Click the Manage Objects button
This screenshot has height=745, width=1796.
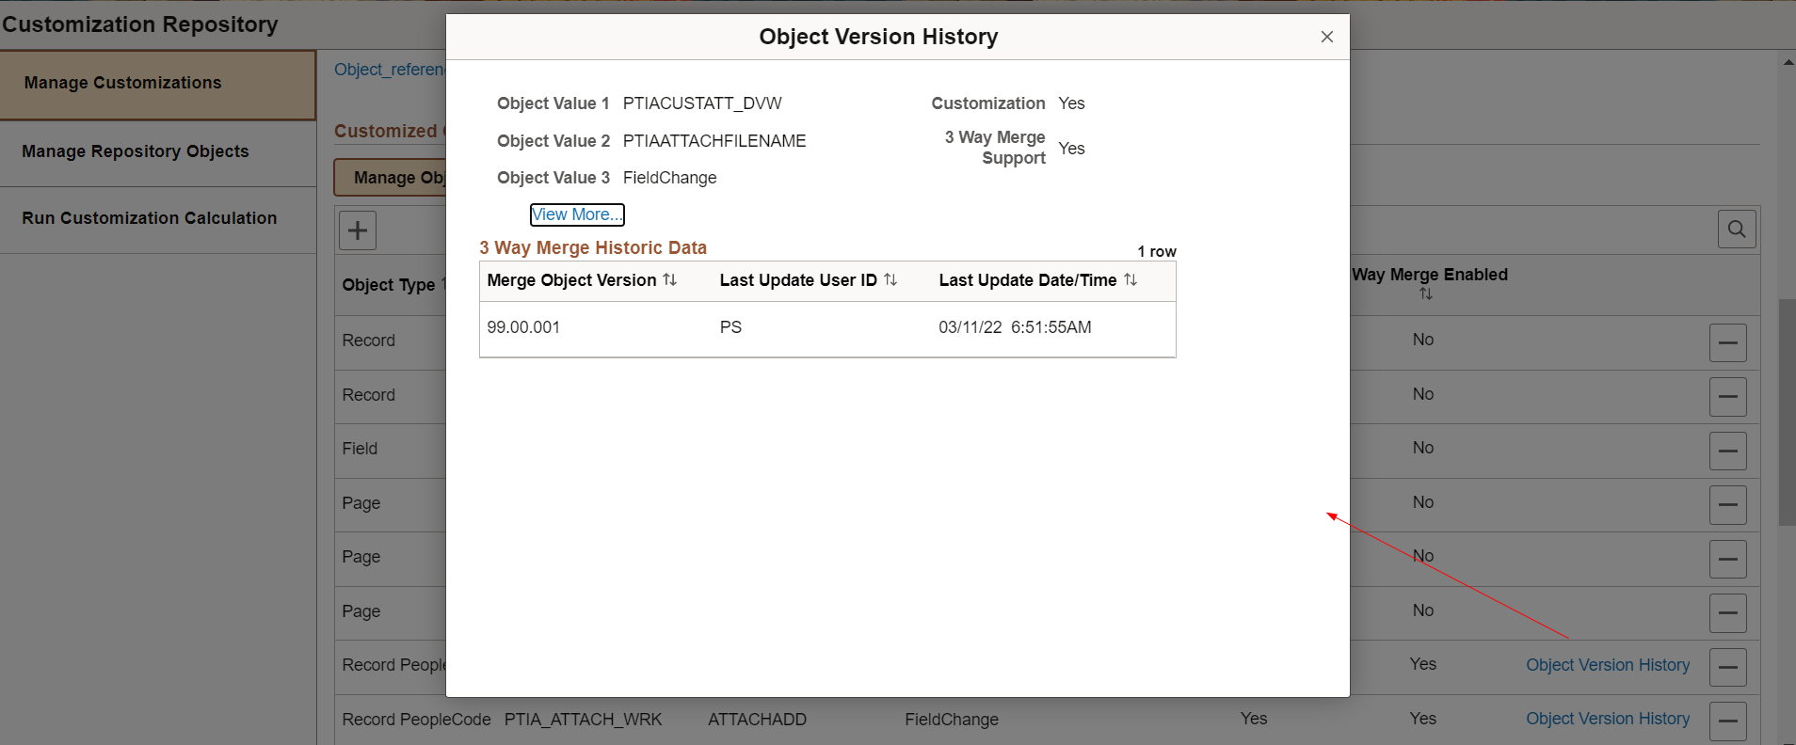tap(391, 178)
